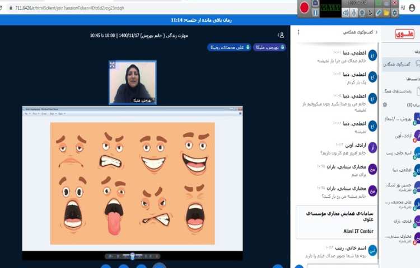Pause the screen recording
The image size is (420, 268).
(315, 12)
